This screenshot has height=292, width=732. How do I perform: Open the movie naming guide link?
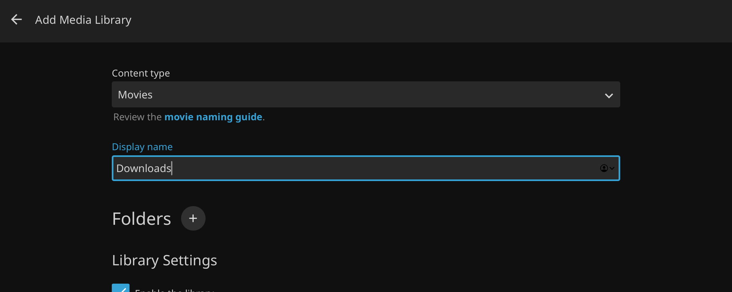click(x=213, y=117)
